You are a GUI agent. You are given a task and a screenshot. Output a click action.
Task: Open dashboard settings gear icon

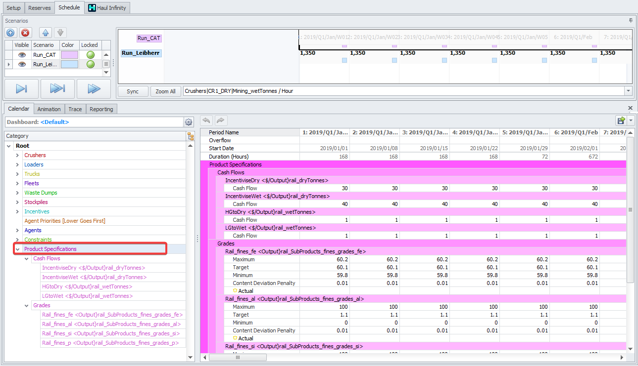click(x=189, y=122)
